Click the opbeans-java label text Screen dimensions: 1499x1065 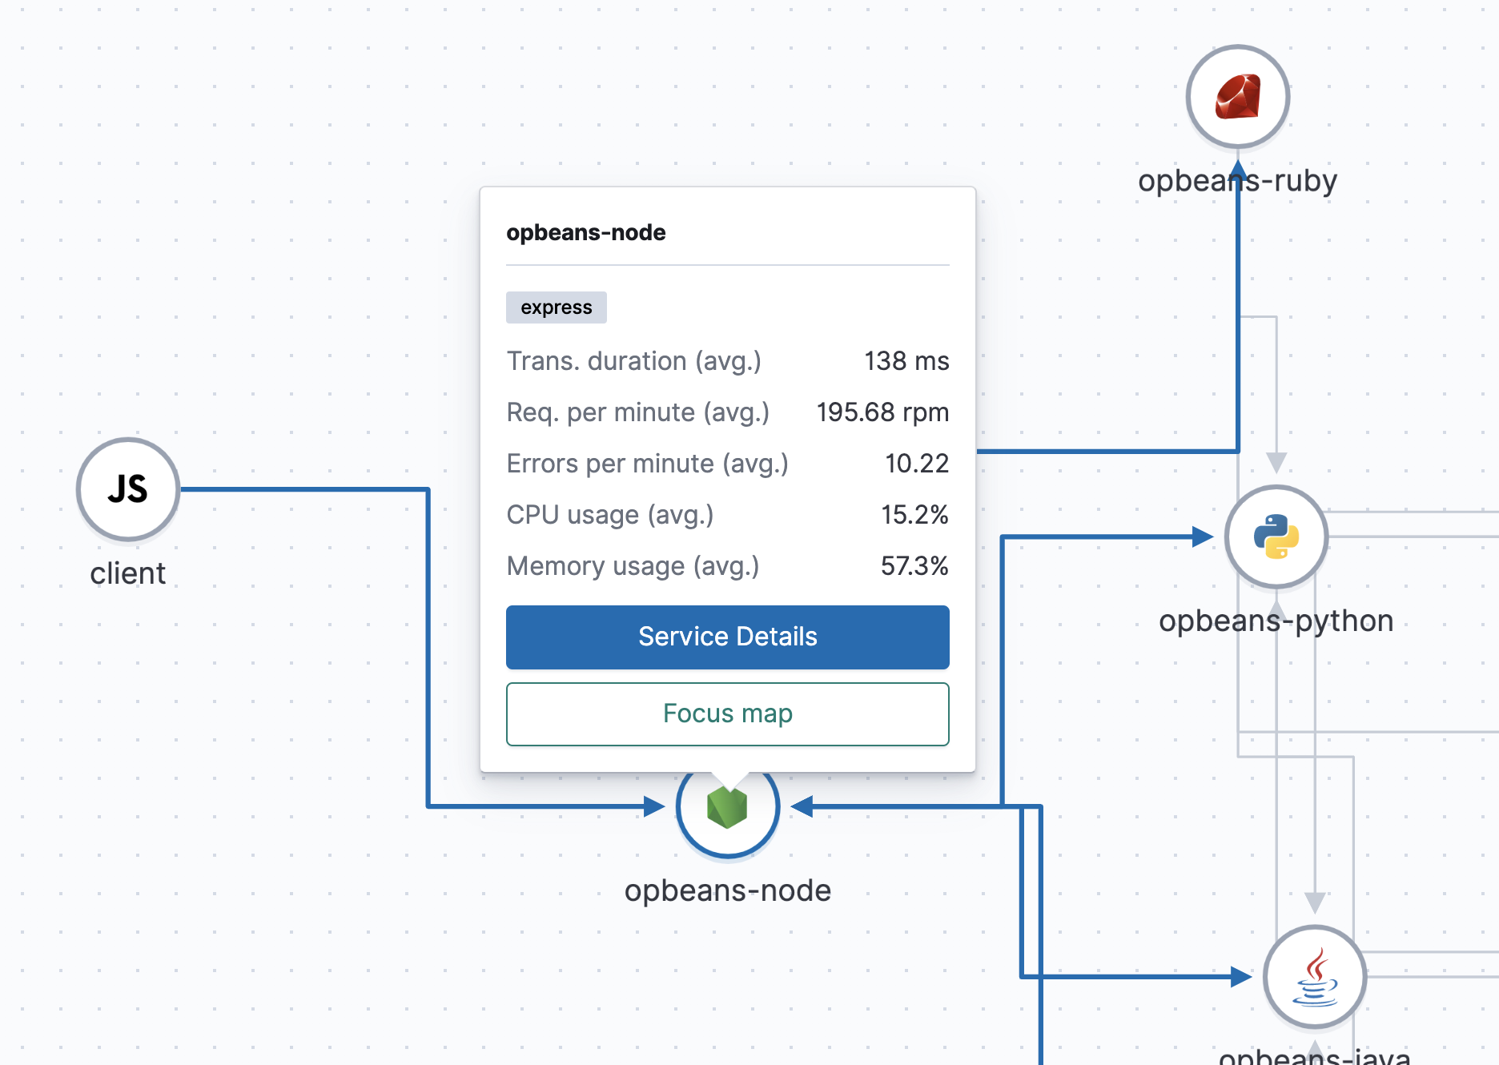(x=1315, y=1055)
